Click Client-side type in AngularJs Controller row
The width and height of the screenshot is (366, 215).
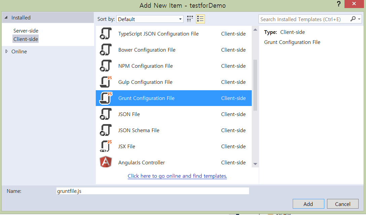[x=234, y=162]
